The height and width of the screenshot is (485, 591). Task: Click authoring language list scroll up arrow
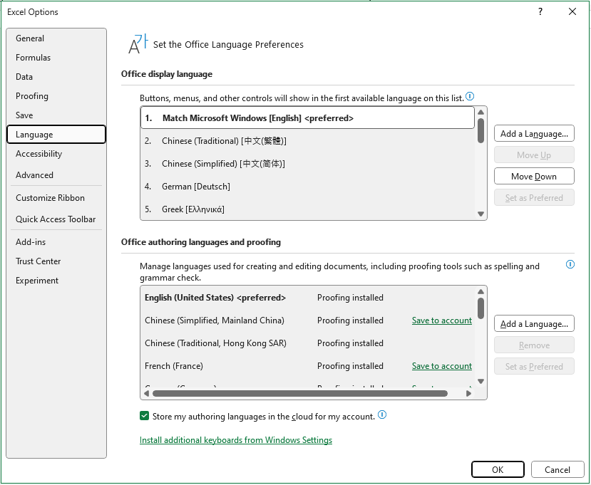(480, 291)
